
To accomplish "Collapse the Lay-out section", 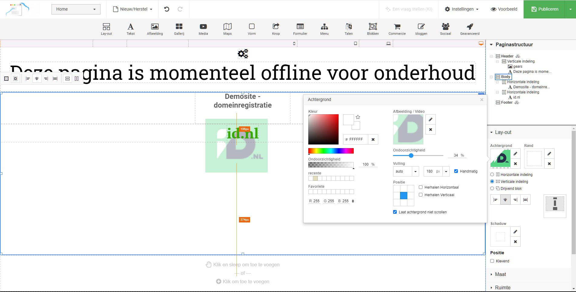I will pyautogui.click(x=492, y=132).
